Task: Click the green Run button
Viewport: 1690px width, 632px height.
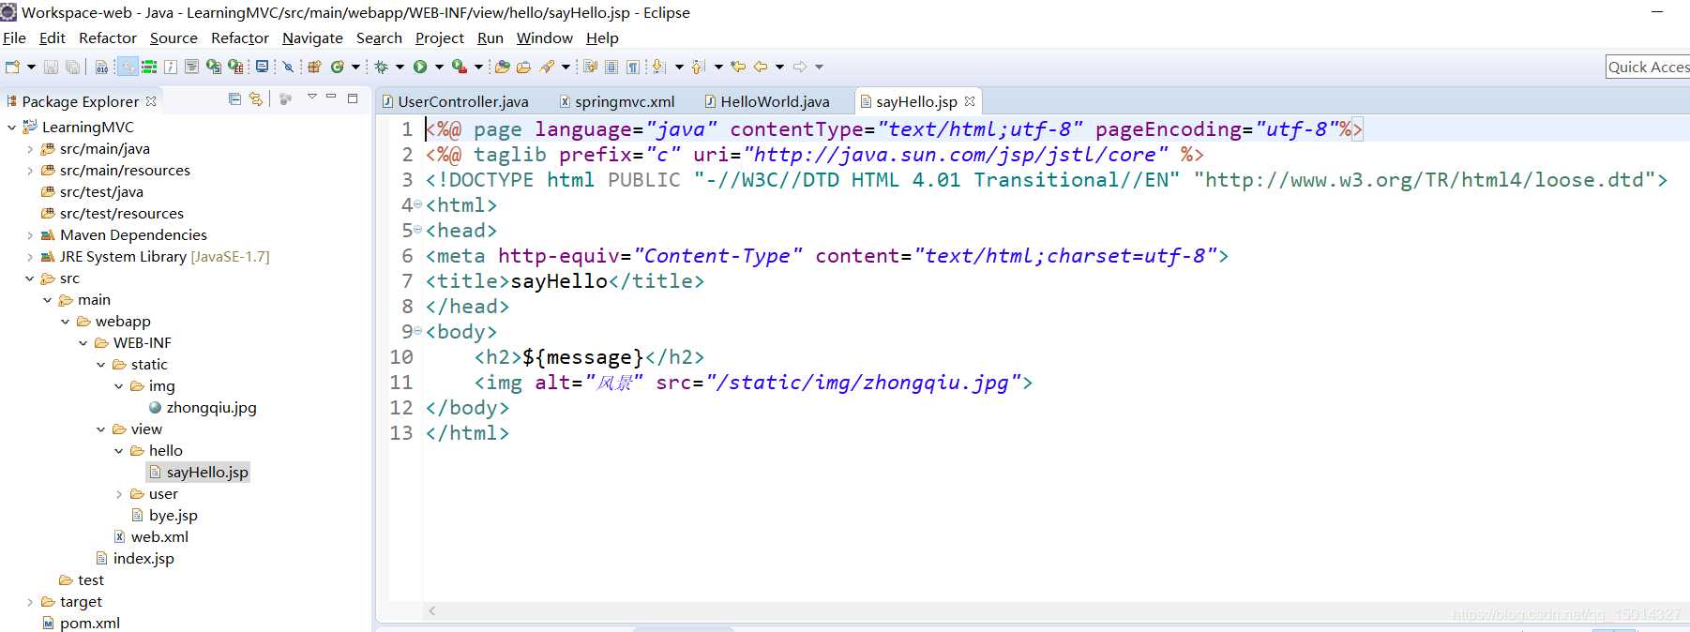Action: 420,67
